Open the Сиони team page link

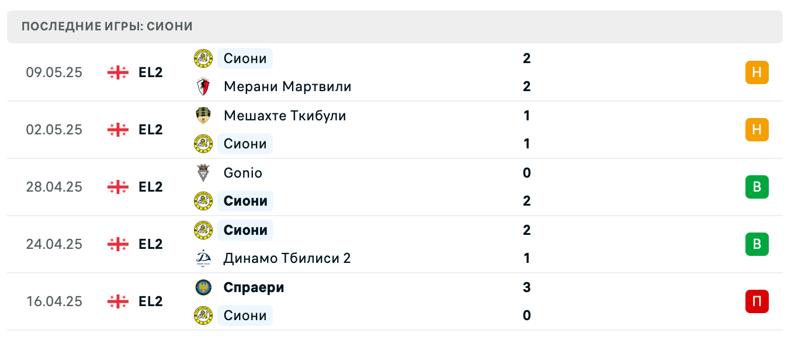244,58
